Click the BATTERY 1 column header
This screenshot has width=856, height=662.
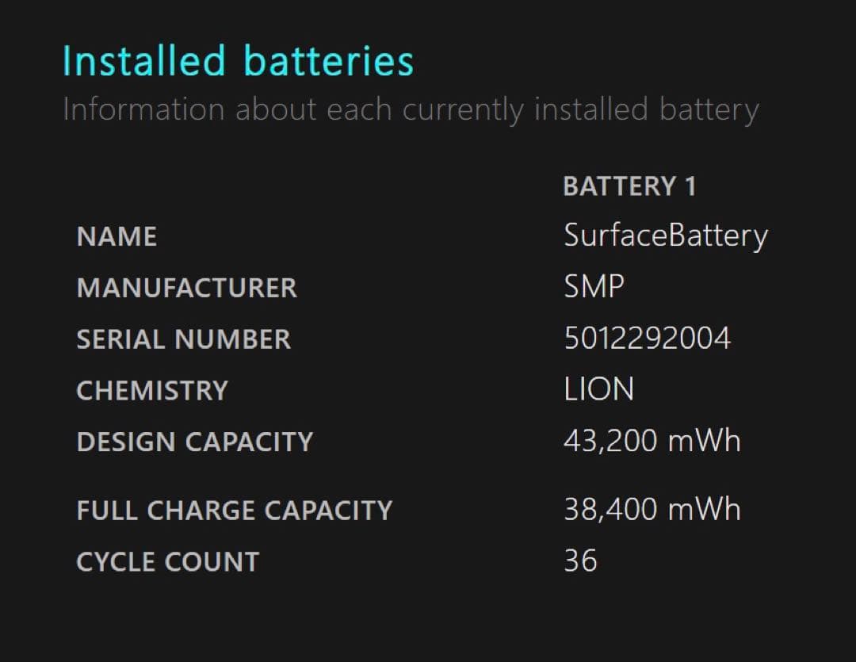click(629, 186)
